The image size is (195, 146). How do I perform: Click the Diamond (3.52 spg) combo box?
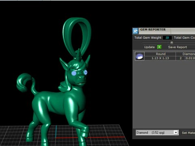click(157, 133)
